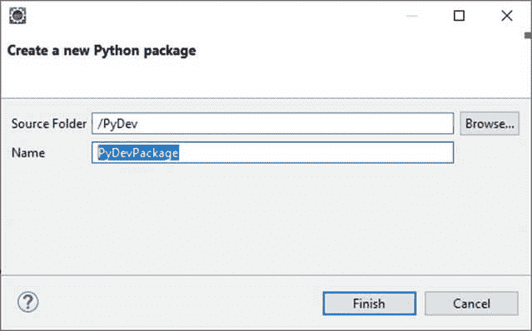
Task: Click the highlighted PyDevPackage text
Action: pos(138,153)
